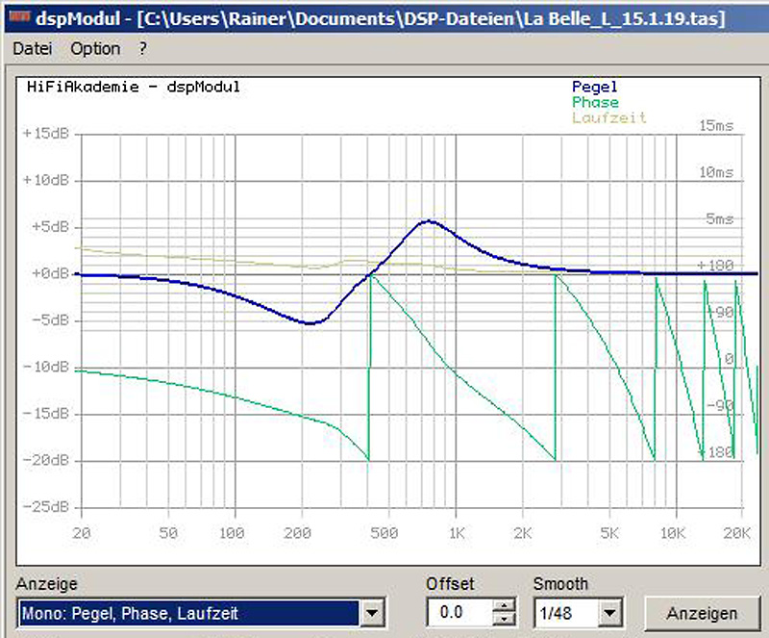Open the question mark help menu

coord(142,49)
